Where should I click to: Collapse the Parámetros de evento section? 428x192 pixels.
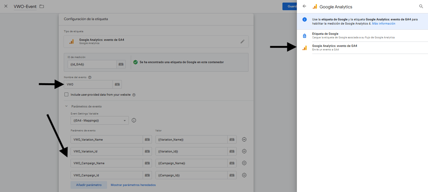pos(66,106)
